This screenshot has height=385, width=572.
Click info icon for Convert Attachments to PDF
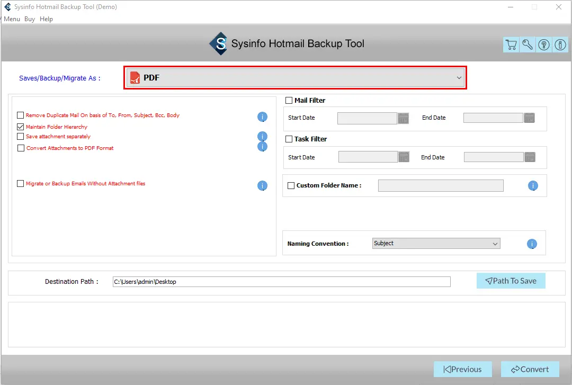262,147
